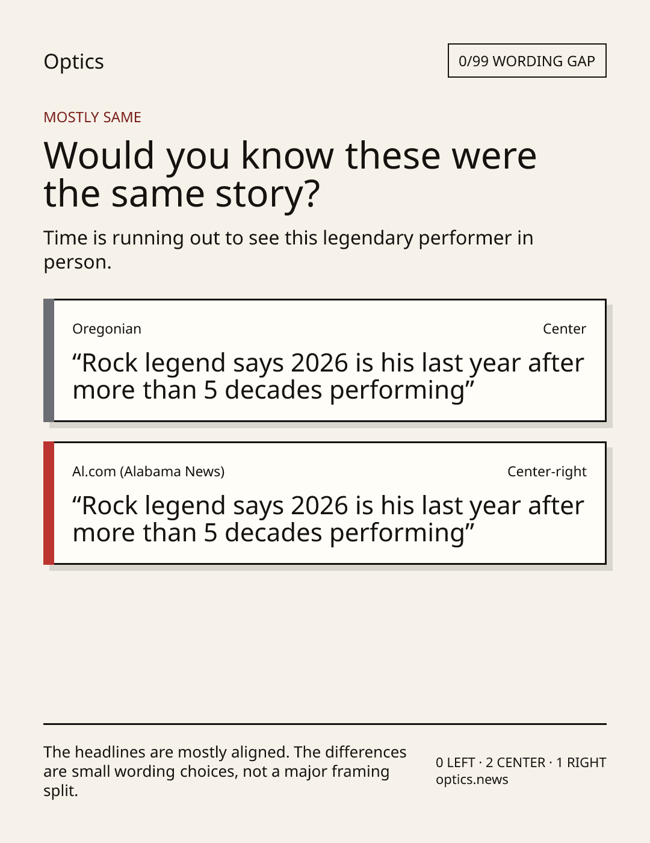The height and width of the screenshot is (843, 650).
Task: Open the Al.com headline card
Action: tap(325, 503)
